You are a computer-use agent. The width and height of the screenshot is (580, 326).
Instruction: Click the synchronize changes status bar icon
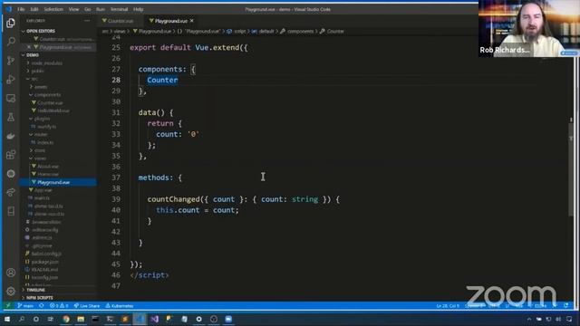click(x=42, y=306)
